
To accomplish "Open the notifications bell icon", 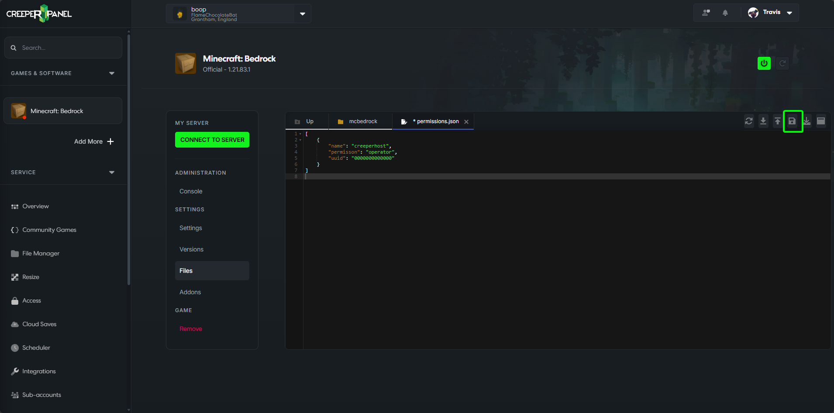I will [725, 13].
